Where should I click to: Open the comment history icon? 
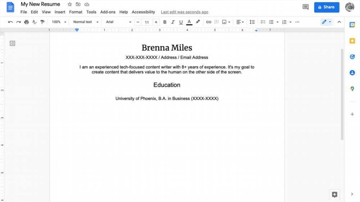[x=306, y=7]
